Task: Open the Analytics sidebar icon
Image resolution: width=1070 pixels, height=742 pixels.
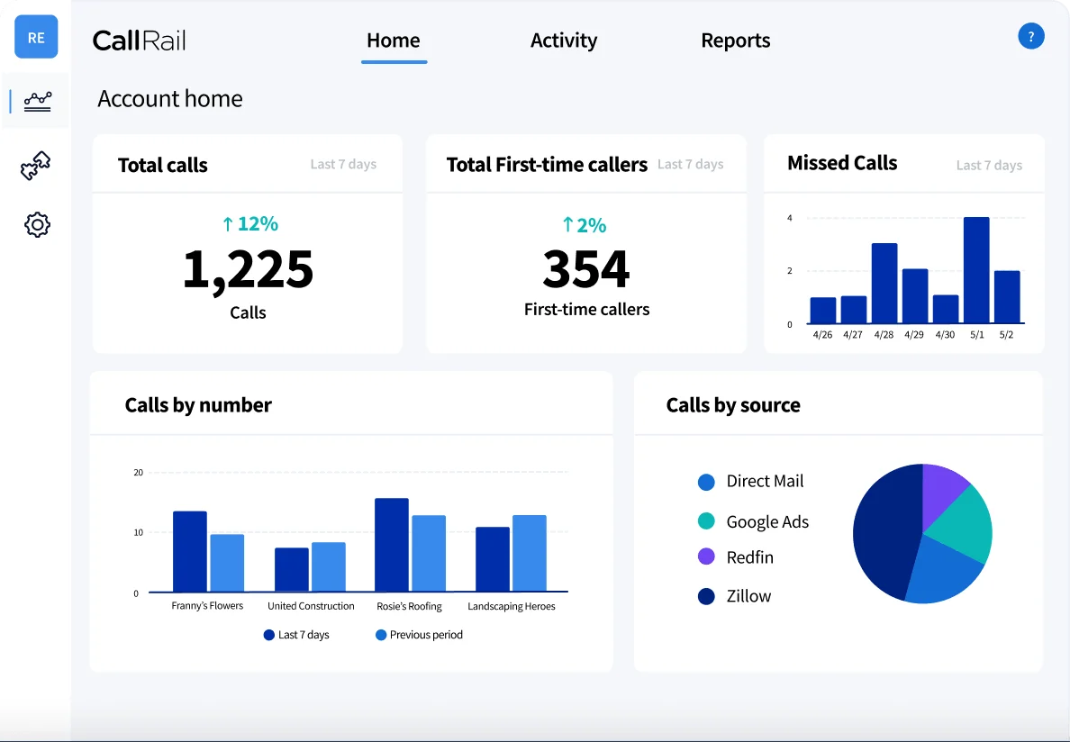Action: pos(36,101)
